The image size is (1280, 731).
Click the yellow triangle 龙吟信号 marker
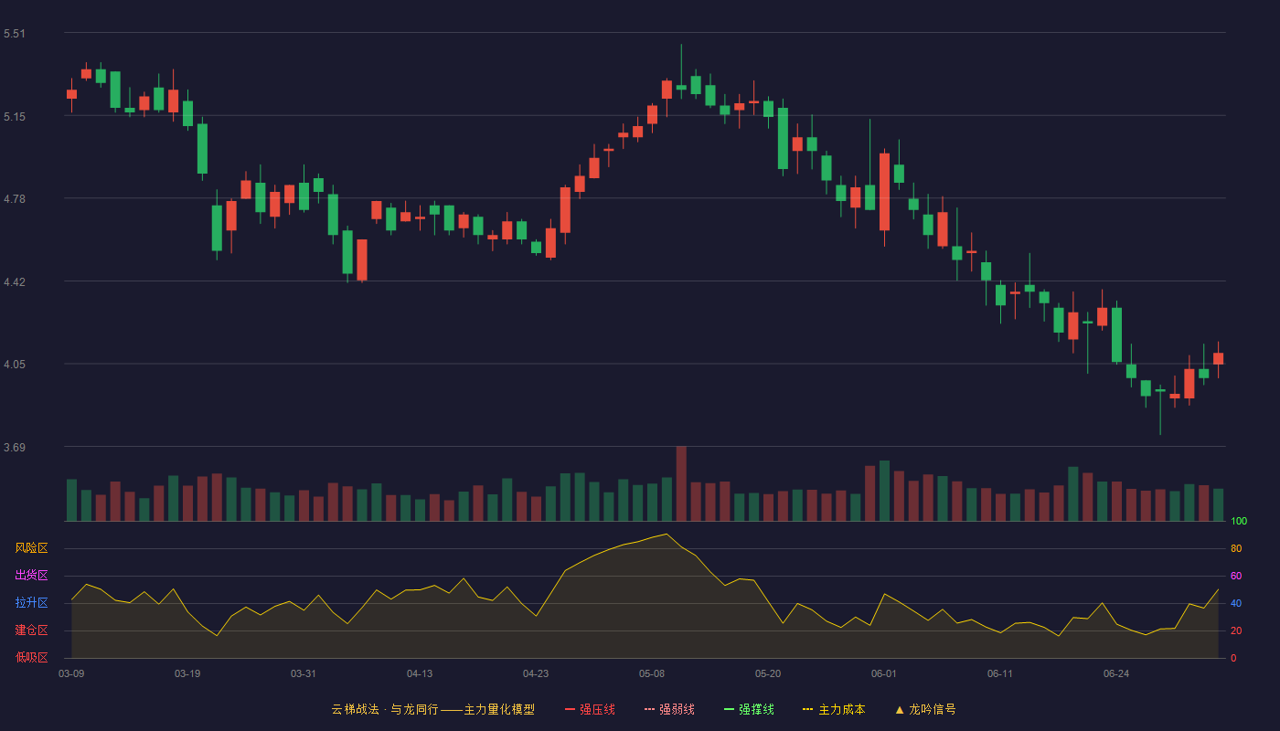[900, 709]
